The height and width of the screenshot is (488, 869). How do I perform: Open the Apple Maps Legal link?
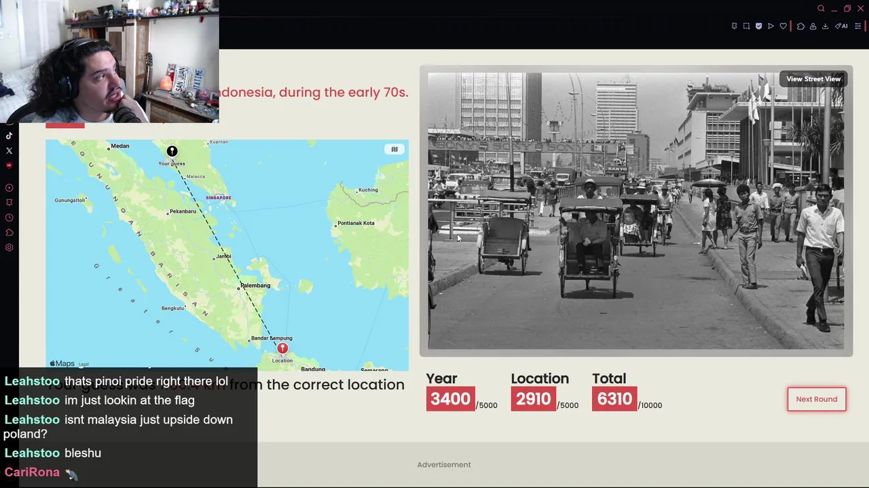point(84,365)
